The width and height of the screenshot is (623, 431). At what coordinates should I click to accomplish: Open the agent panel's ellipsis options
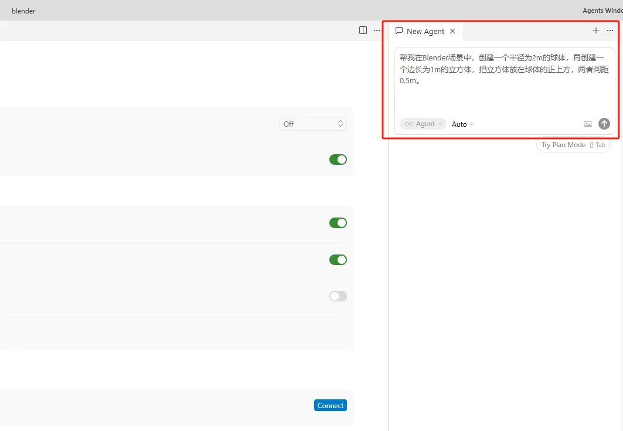610,30
